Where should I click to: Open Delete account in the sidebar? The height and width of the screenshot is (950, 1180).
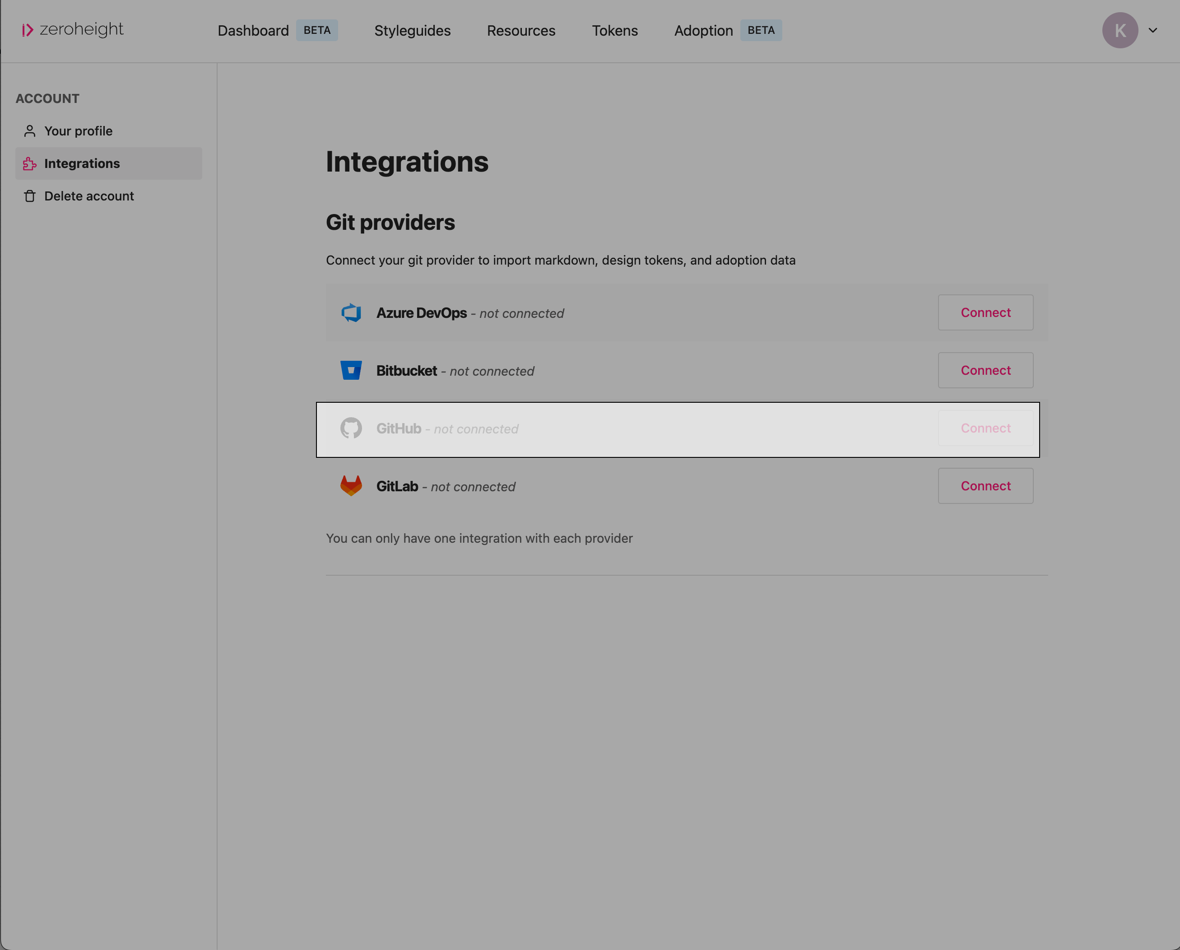[108, 196]
